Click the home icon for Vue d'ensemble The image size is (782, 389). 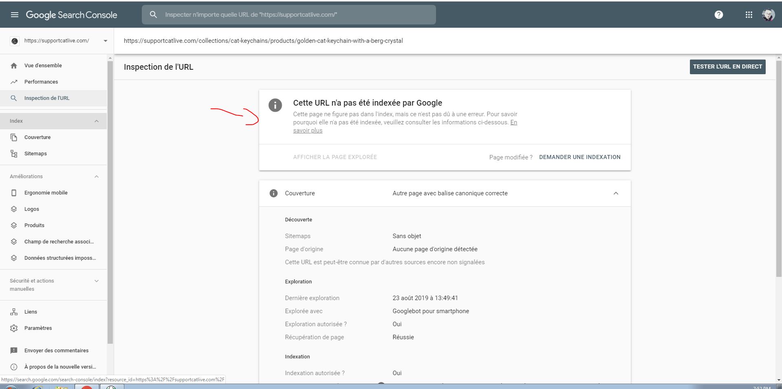point(14,66)
